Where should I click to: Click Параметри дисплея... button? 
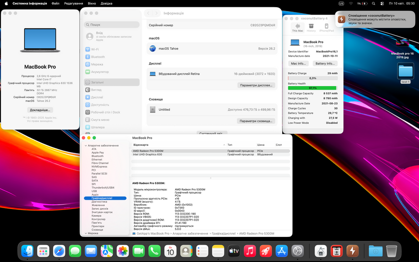tap(256, 85)
